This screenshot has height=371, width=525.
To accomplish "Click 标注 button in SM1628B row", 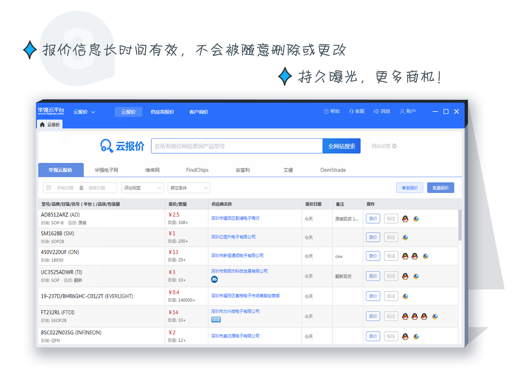I will [x=391, y=238].
